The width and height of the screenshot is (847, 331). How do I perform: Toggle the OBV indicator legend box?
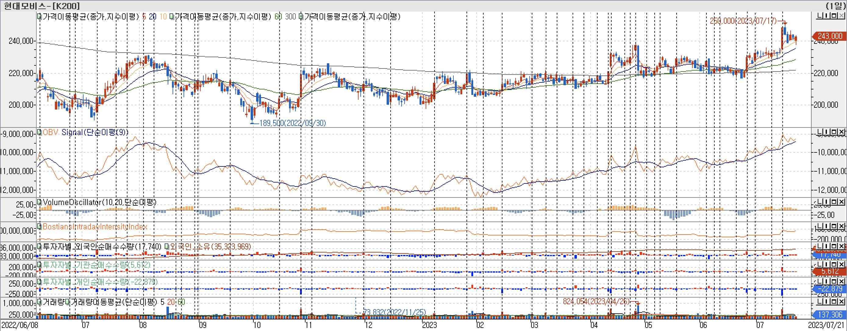point(39,132)
